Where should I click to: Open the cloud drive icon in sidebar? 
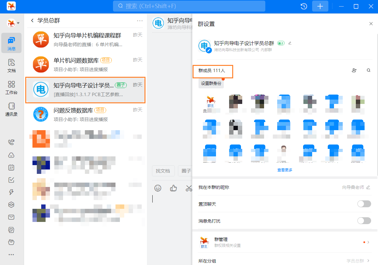[11, 155]
